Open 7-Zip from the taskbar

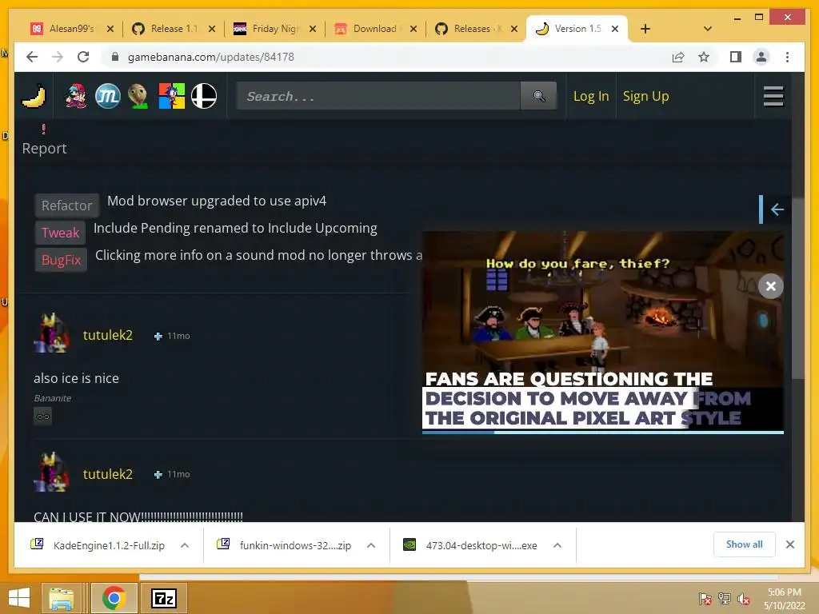click(163, 598)
